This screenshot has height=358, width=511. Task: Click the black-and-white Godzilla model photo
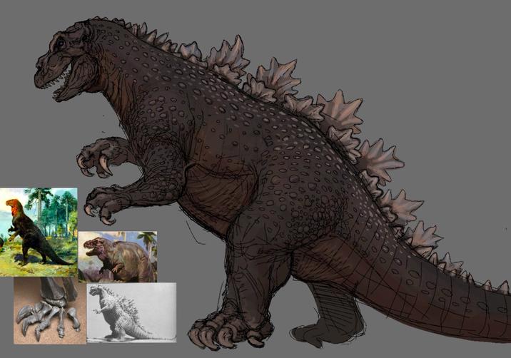131,313
